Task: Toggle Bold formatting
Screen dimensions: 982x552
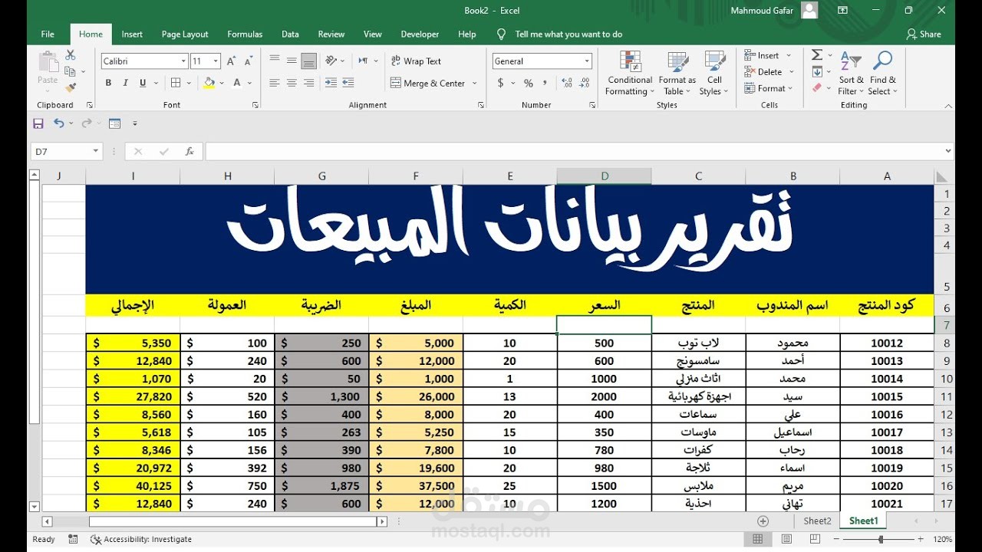Action: [x=108, y=83]
